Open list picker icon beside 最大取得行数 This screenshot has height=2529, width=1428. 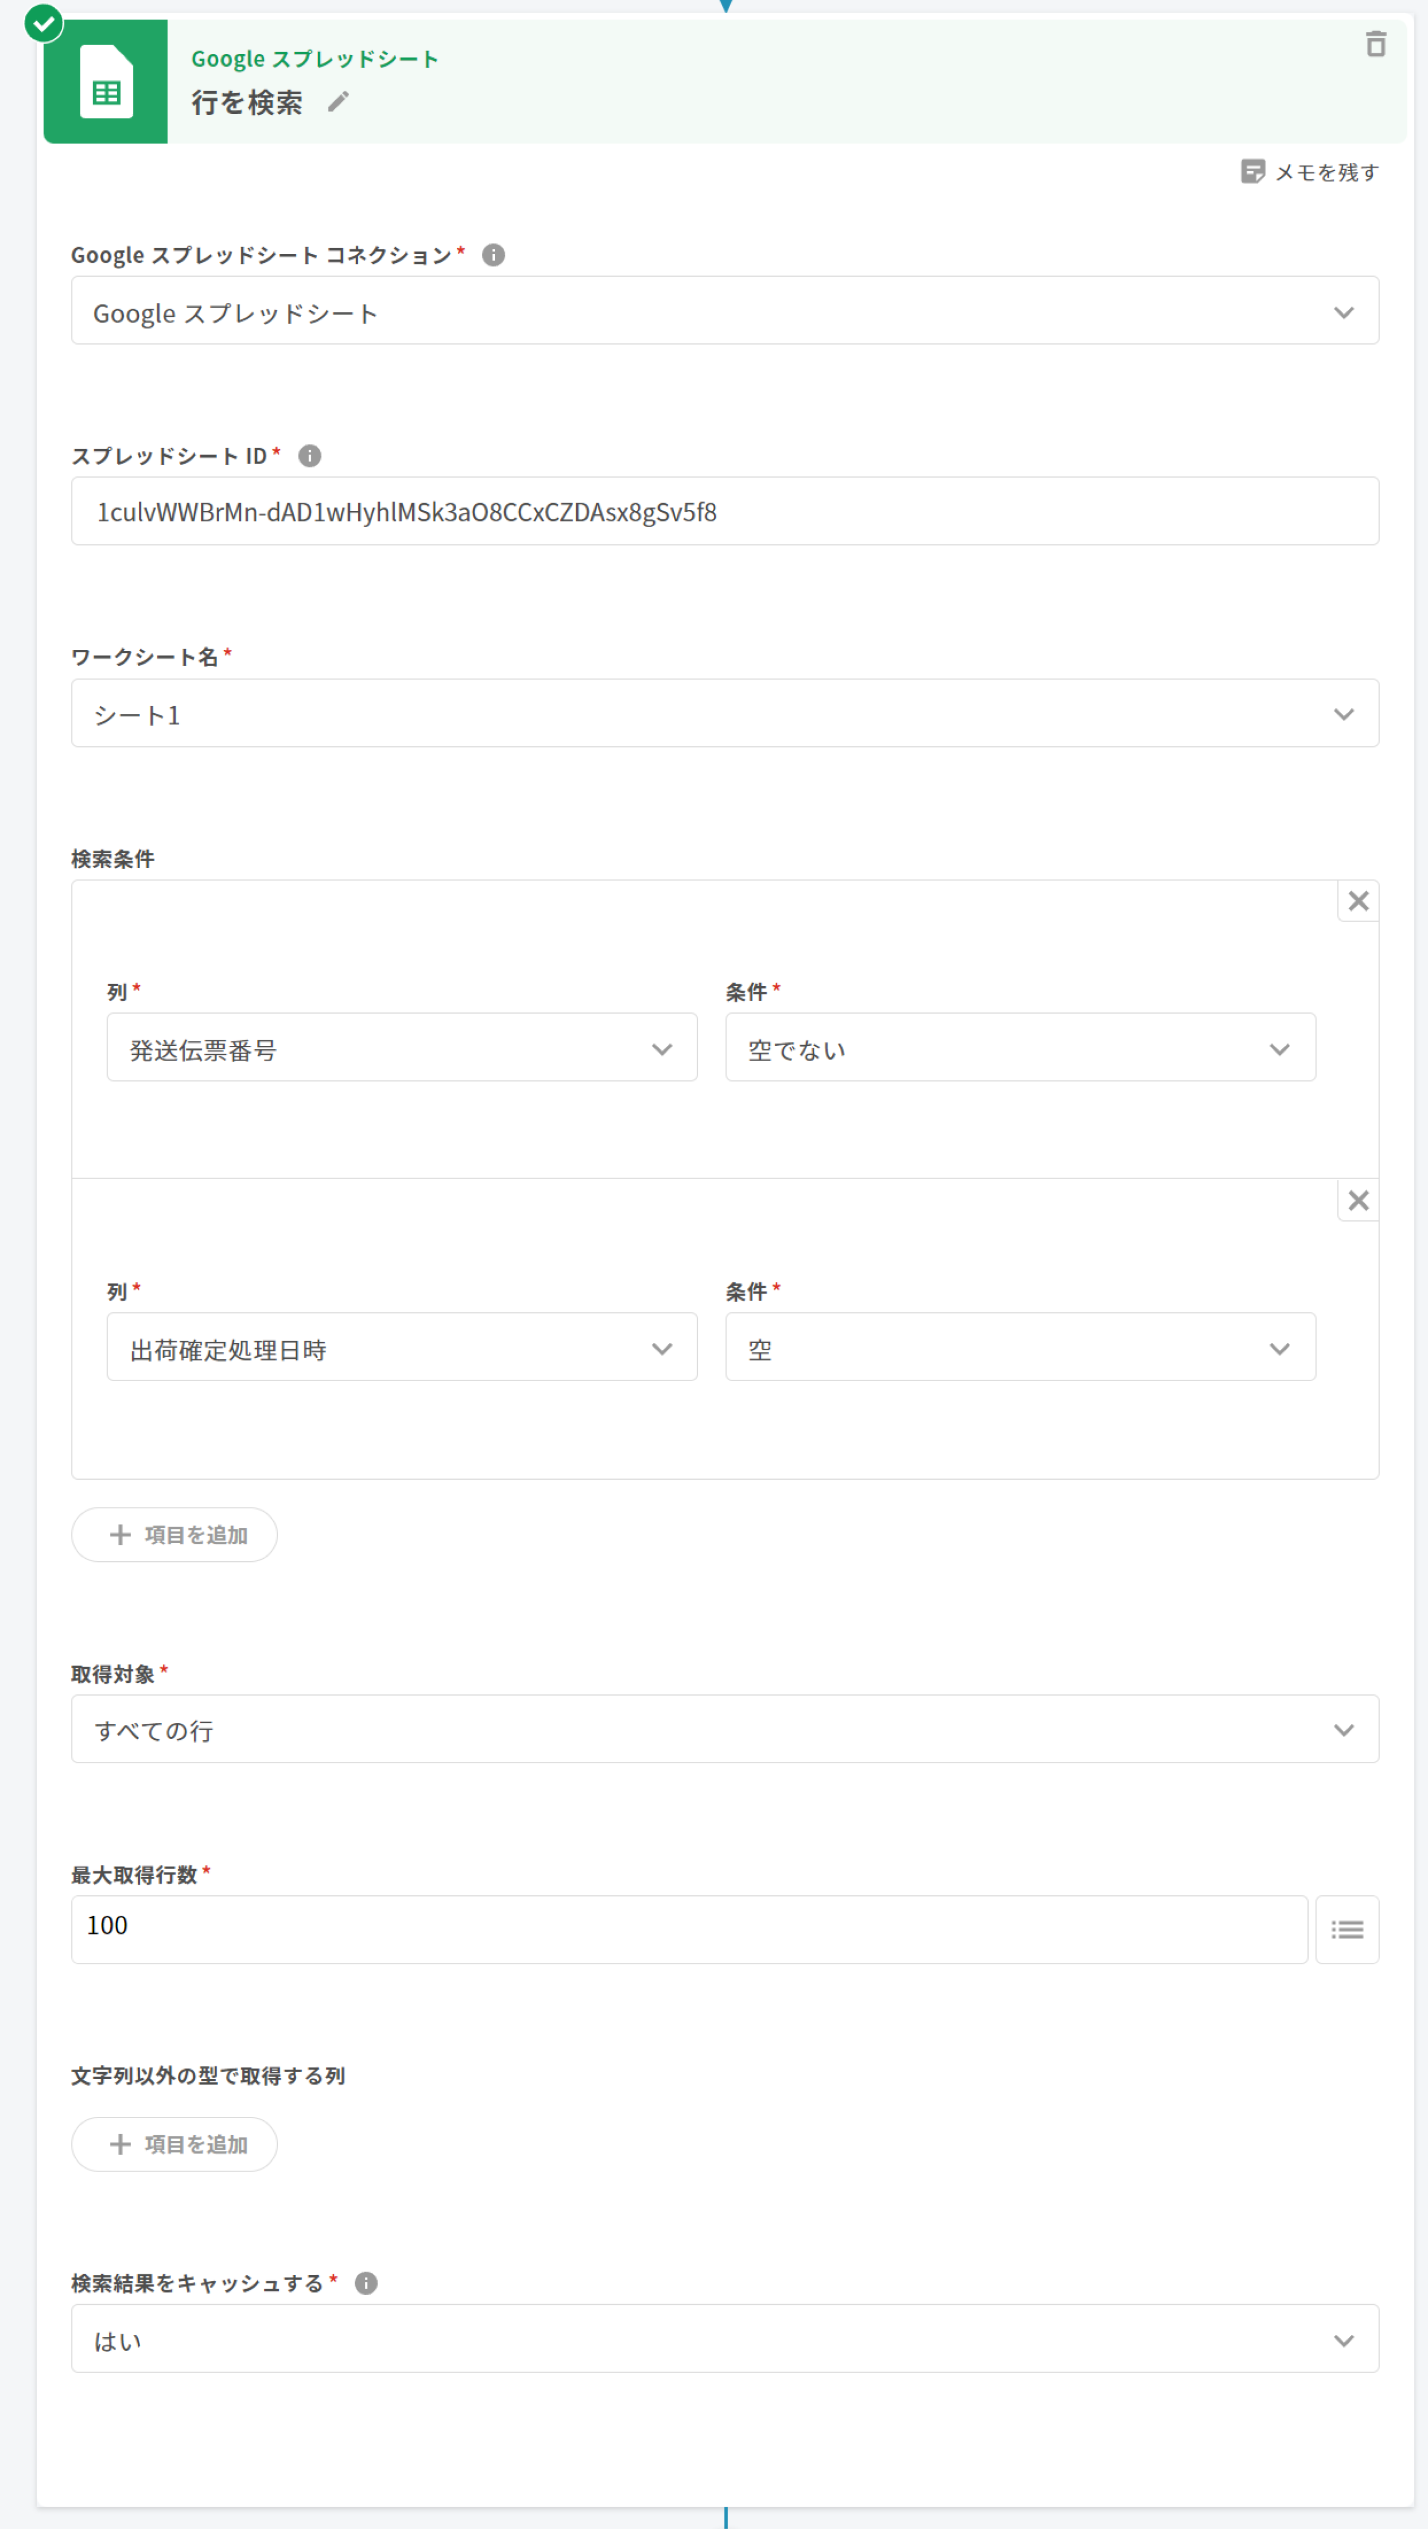1347,1929
